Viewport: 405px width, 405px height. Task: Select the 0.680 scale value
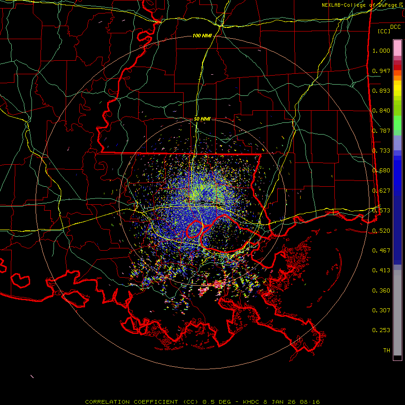pos(381,171)
